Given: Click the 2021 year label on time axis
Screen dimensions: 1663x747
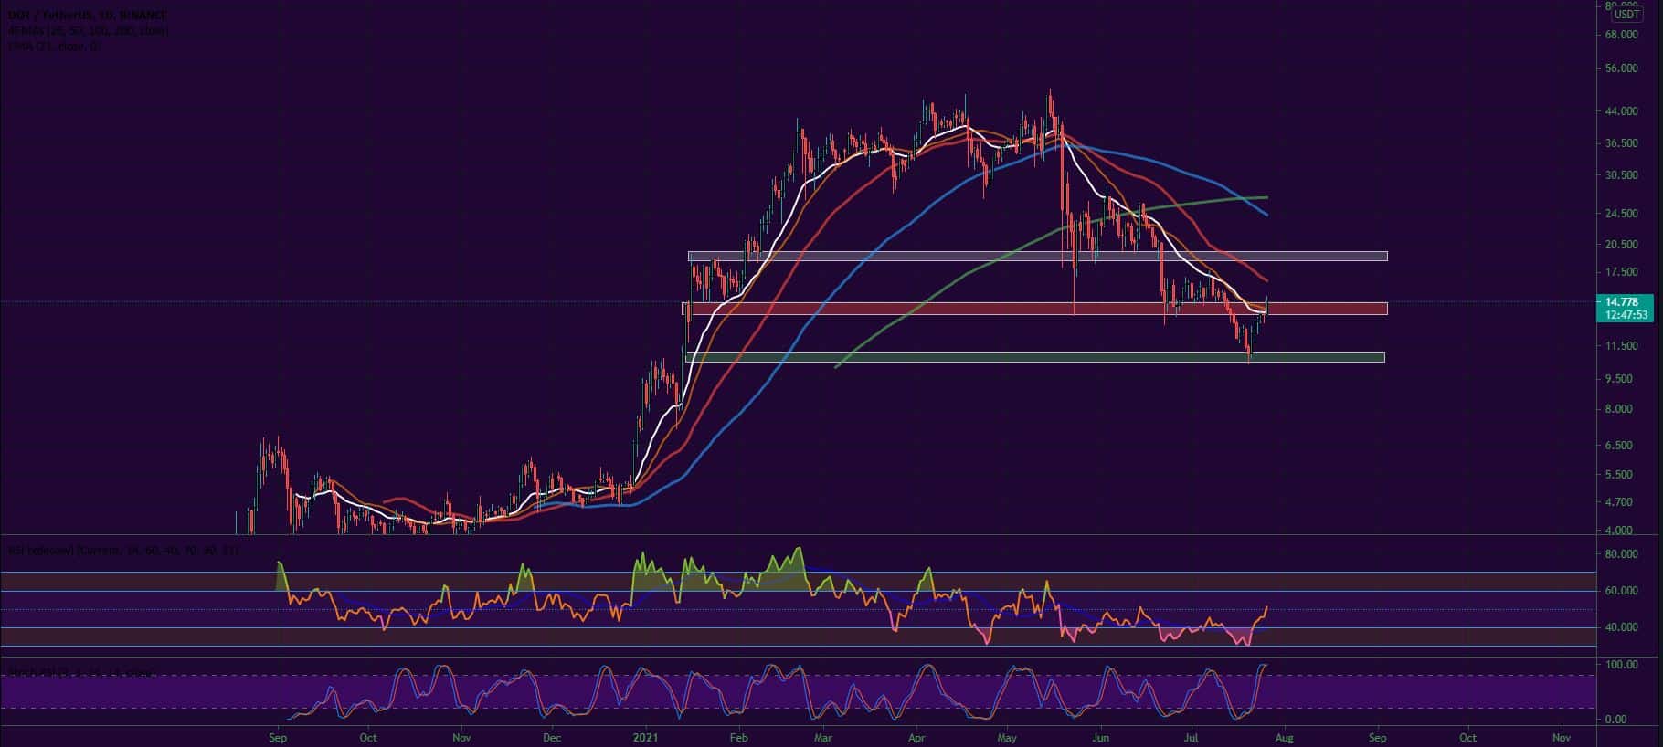Looking at the screenshot, I should pyautogui.click(x=645, y=737).
